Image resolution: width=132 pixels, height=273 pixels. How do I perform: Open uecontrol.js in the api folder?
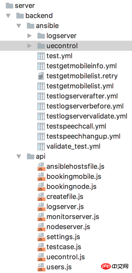66,257
